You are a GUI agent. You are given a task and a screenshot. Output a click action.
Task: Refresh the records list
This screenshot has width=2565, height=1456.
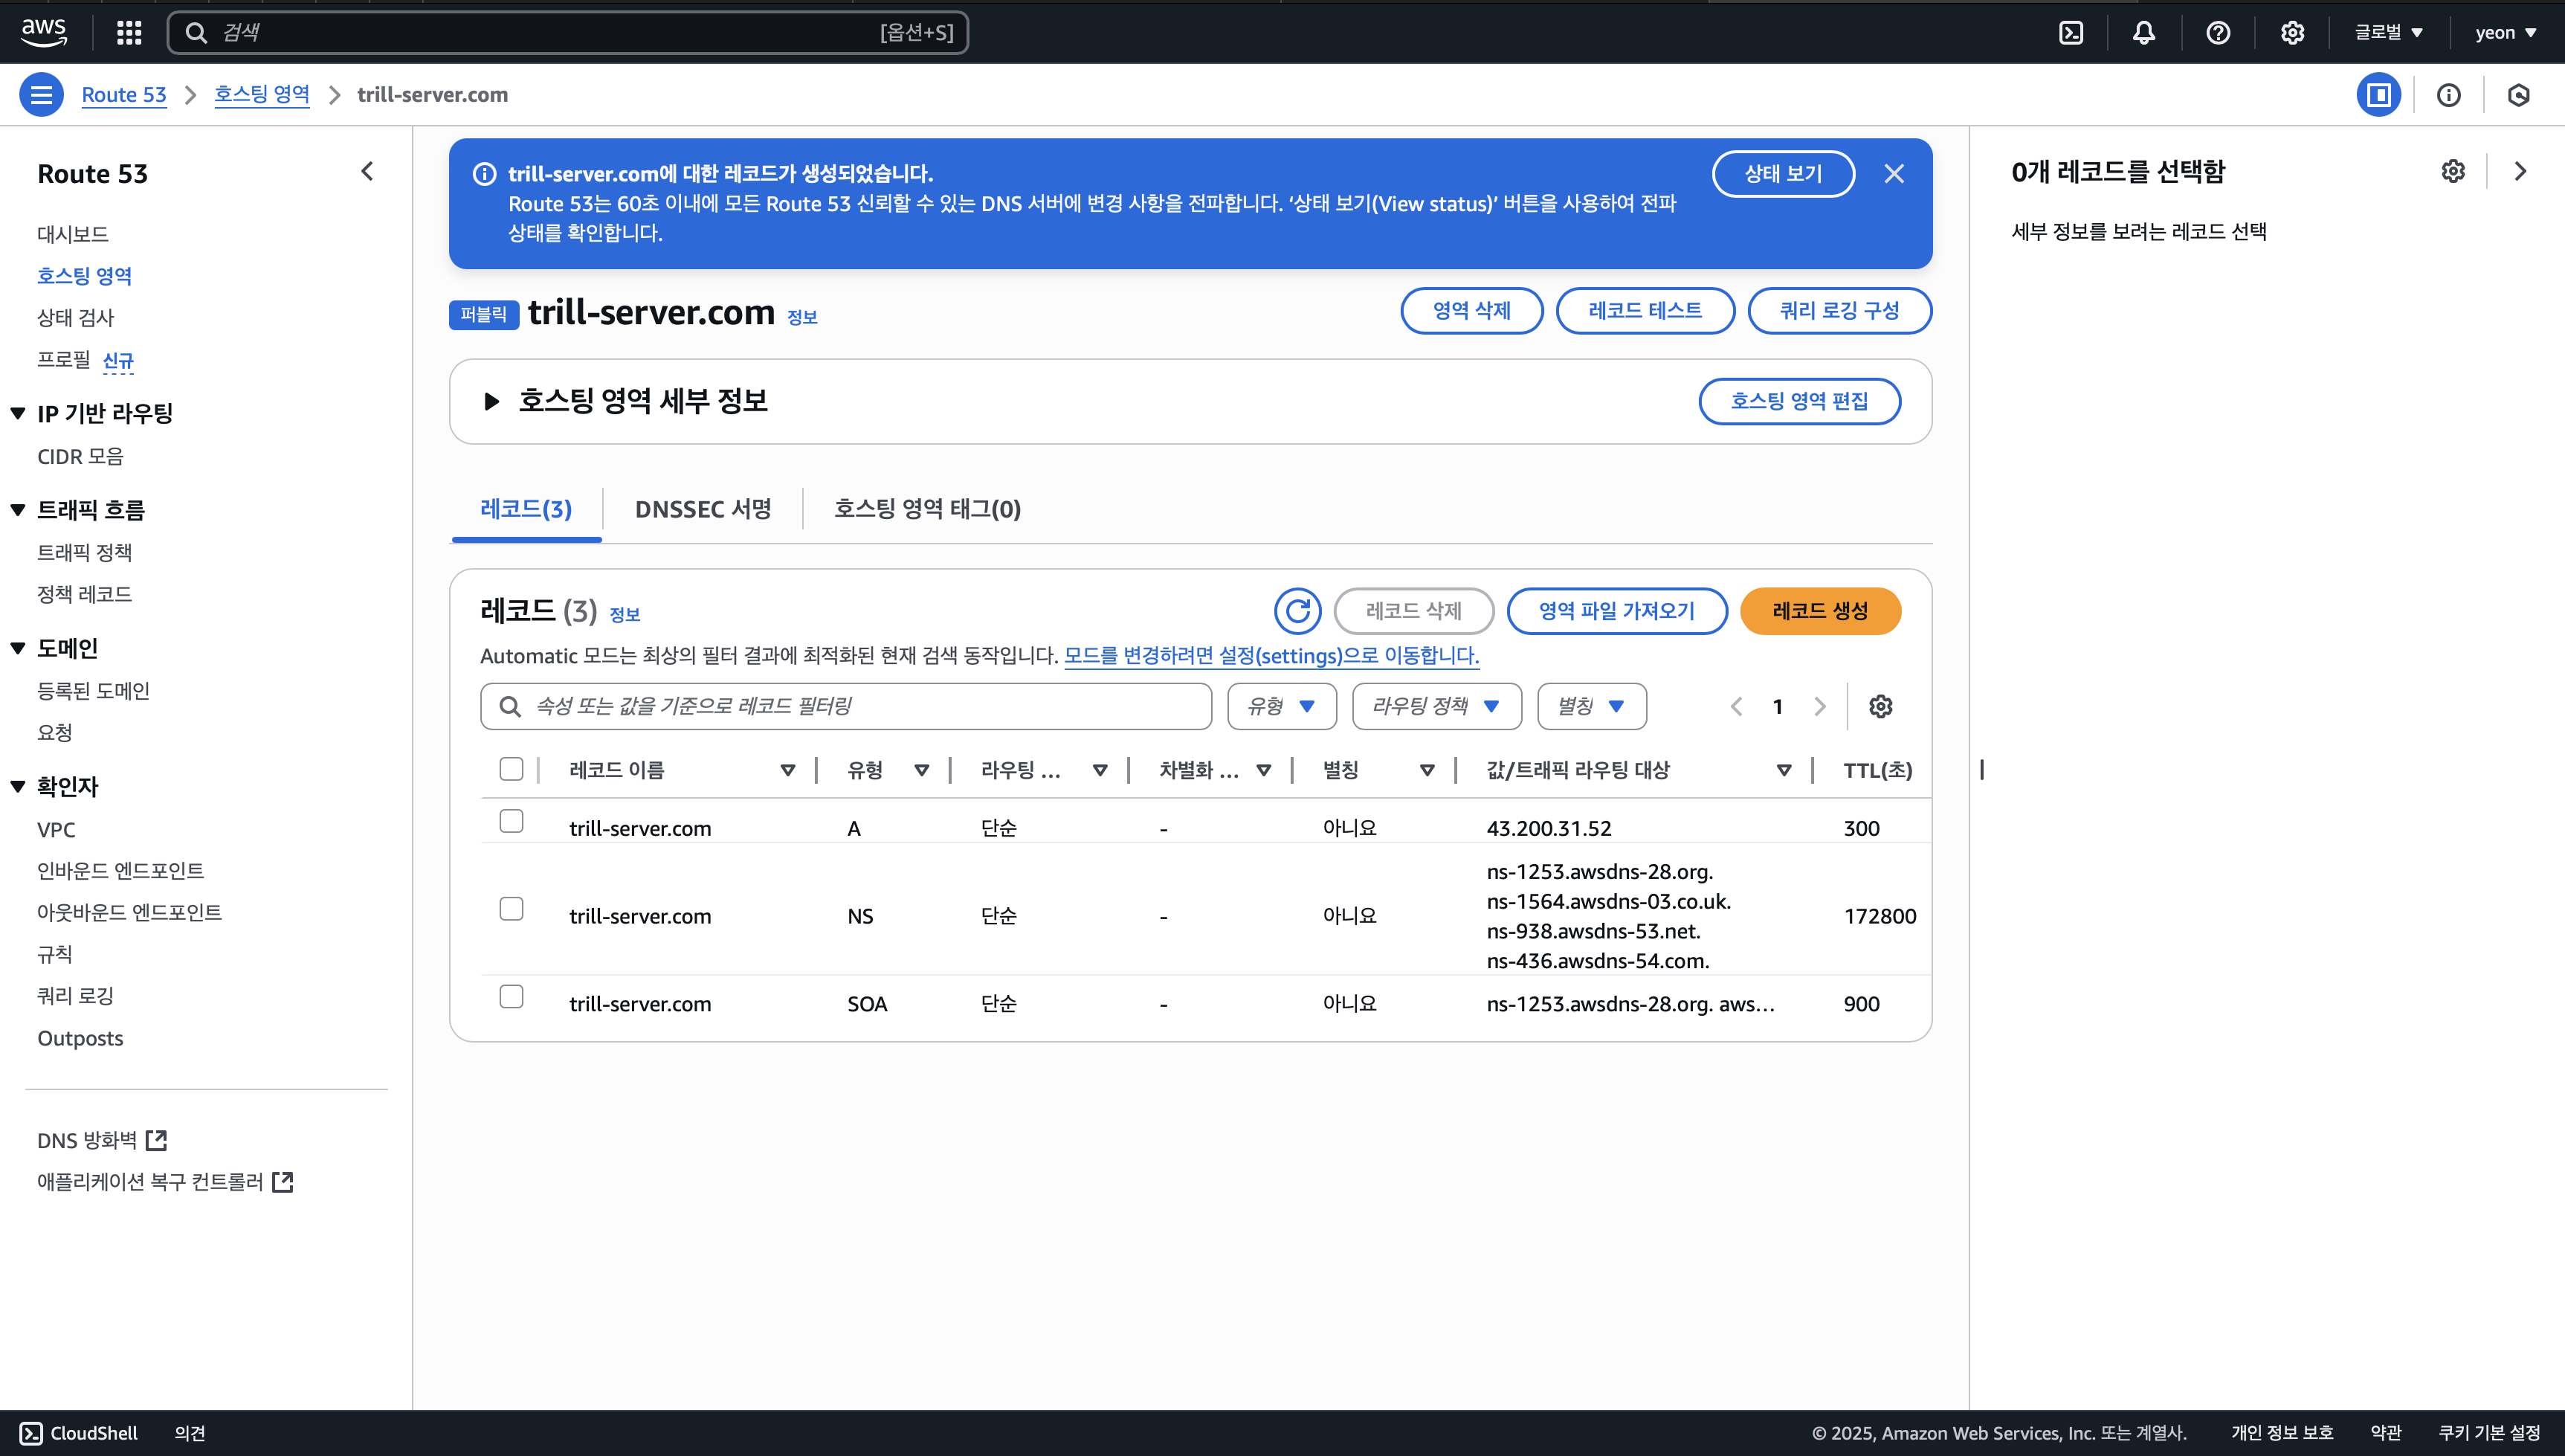[1297, 611]
